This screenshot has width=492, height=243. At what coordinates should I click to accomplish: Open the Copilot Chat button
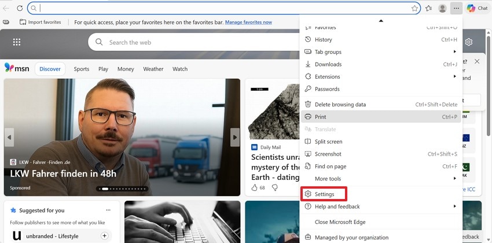click(x=478, y=9)
